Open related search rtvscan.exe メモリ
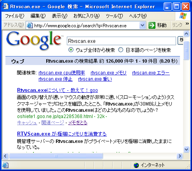Viewport: 192px width, 171px height. [x=108, y=73]
